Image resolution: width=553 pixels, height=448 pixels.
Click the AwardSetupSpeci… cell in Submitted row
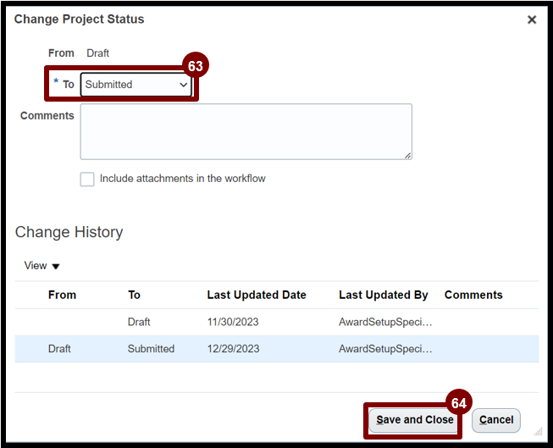coord(385,349)
